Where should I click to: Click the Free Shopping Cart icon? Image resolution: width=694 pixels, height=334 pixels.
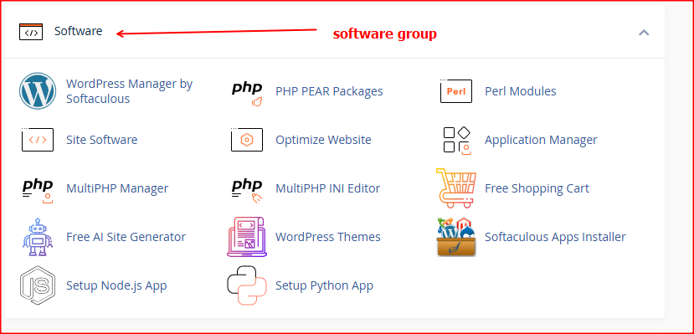[x=456, y=188]
